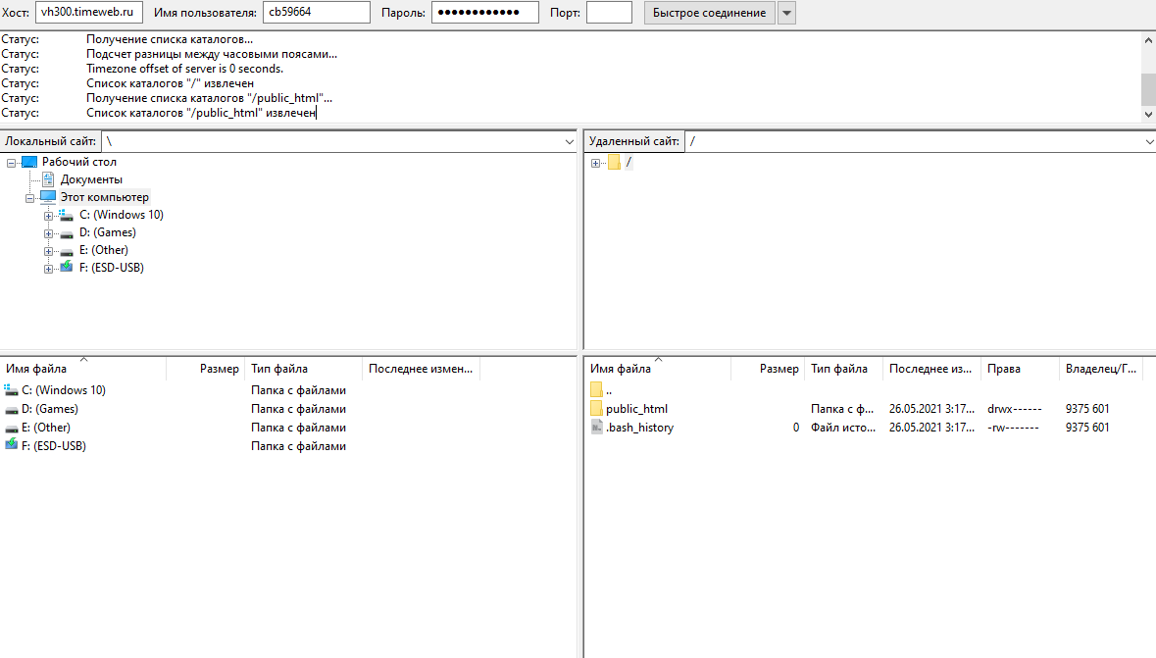This screenshot has width=1156, height=658.
Task: Sort local files by Последнее измен... column
Action: click(x=421, y=369)
